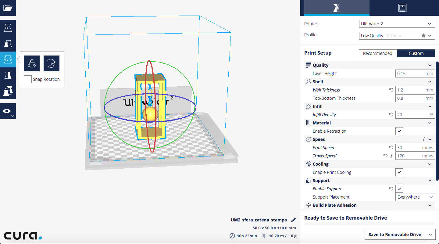Click the Material category icon
439x244 pixels.
(308, 123)
